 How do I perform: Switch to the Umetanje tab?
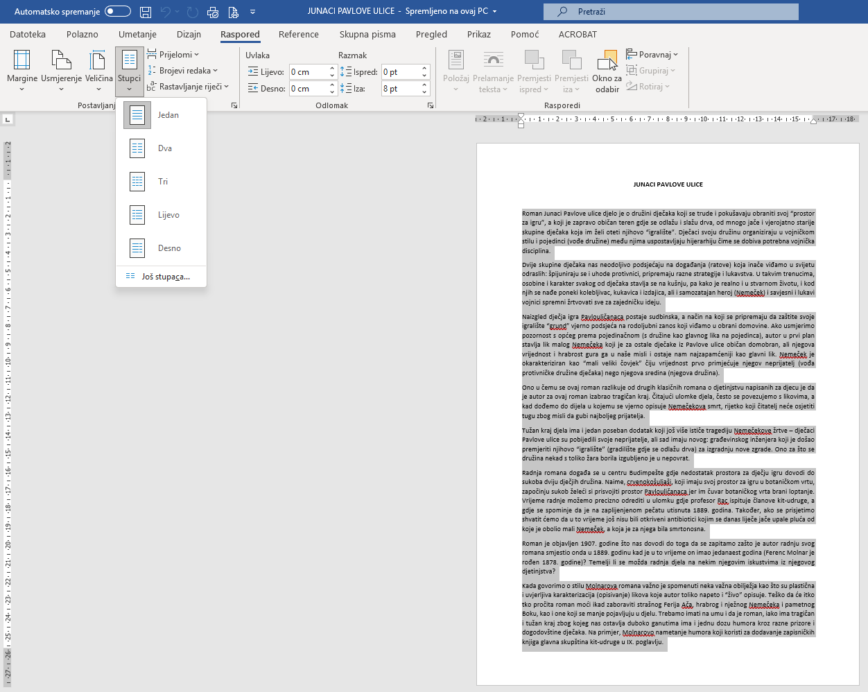[137, 34]
